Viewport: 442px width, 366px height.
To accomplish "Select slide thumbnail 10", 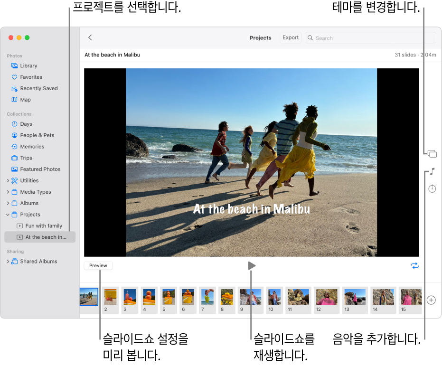I will (x=274, y=300).
